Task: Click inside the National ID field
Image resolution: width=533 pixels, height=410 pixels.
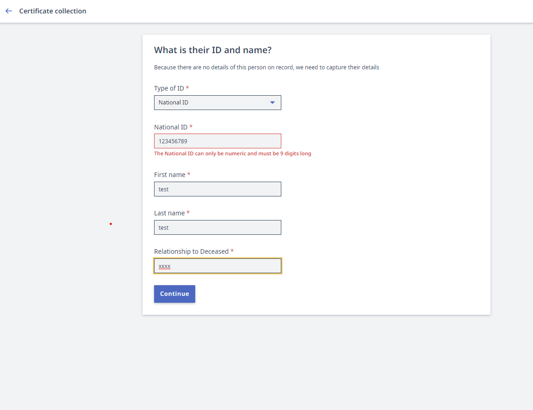Action: tap(217, 141)
